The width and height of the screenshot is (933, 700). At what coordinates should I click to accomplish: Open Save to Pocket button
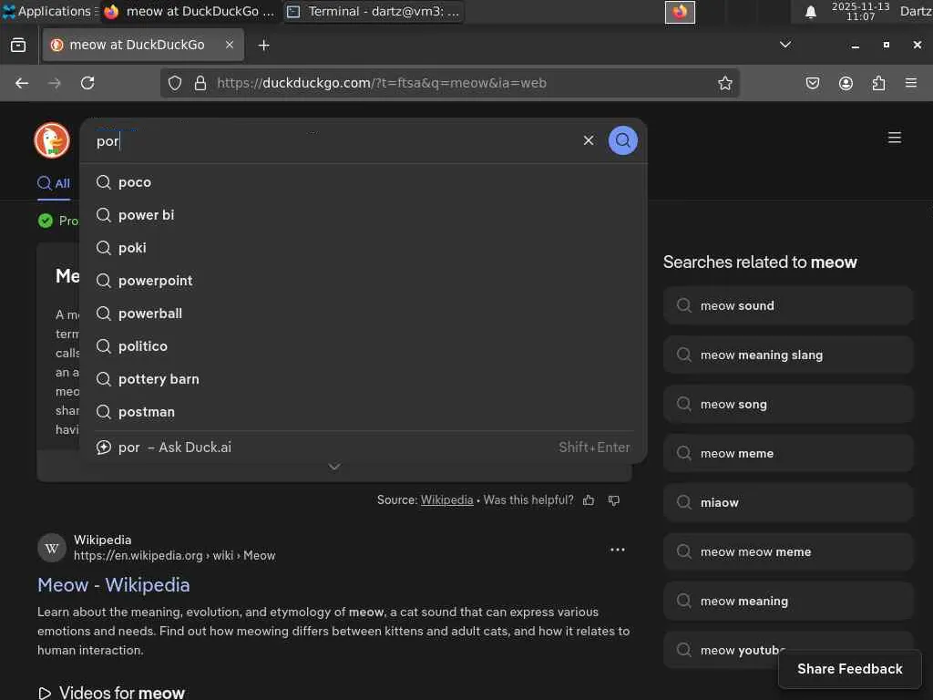[x=812, y=83]
